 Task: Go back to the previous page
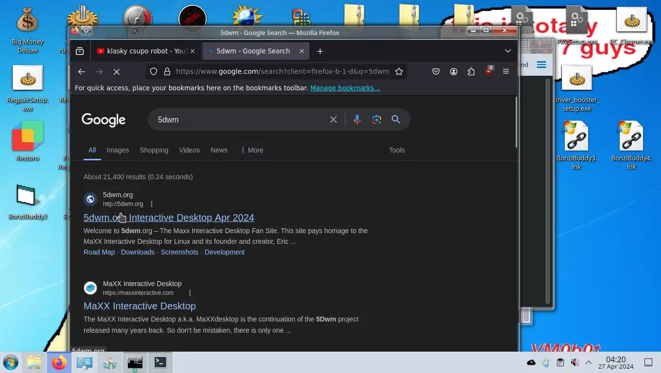click(82, 71)
